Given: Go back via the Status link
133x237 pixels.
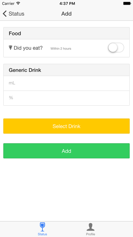Looking at the screenshot, I should [16, 14].
